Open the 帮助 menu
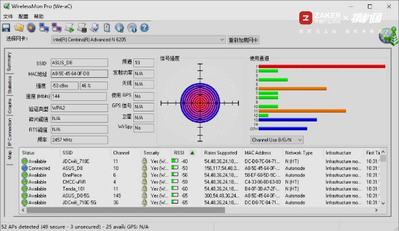Image resolution: width=399 pixels, height=231 pixels. tap(39, 17)
